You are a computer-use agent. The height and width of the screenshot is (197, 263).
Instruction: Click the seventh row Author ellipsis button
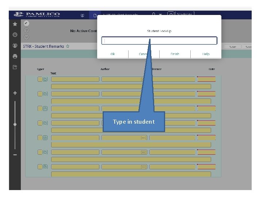point(143,167)
